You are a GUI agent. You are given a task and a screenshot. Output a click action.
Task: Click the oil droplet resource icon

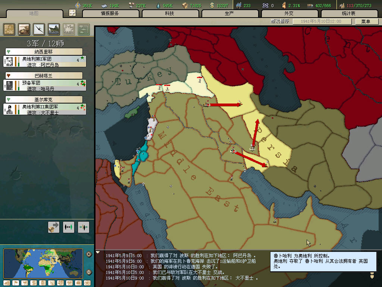[158, 5]
